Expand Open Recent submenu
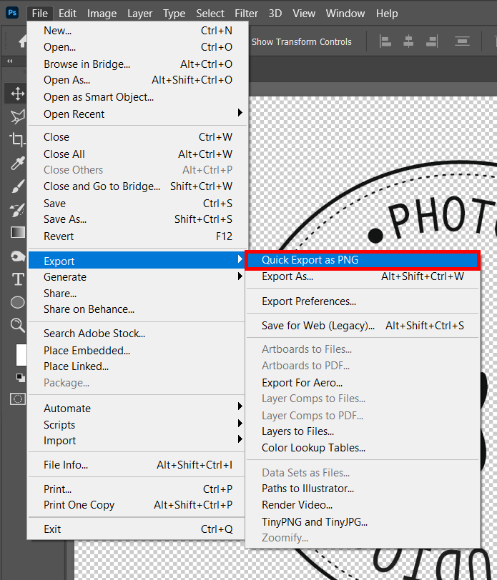 tap(138, 114)
